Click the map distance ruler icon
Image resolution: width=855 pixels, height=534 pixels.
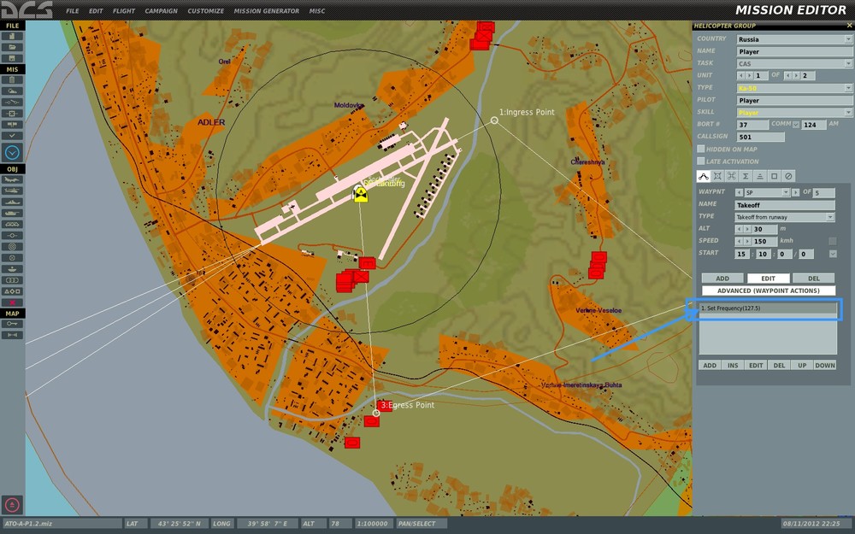coord(12,335)
